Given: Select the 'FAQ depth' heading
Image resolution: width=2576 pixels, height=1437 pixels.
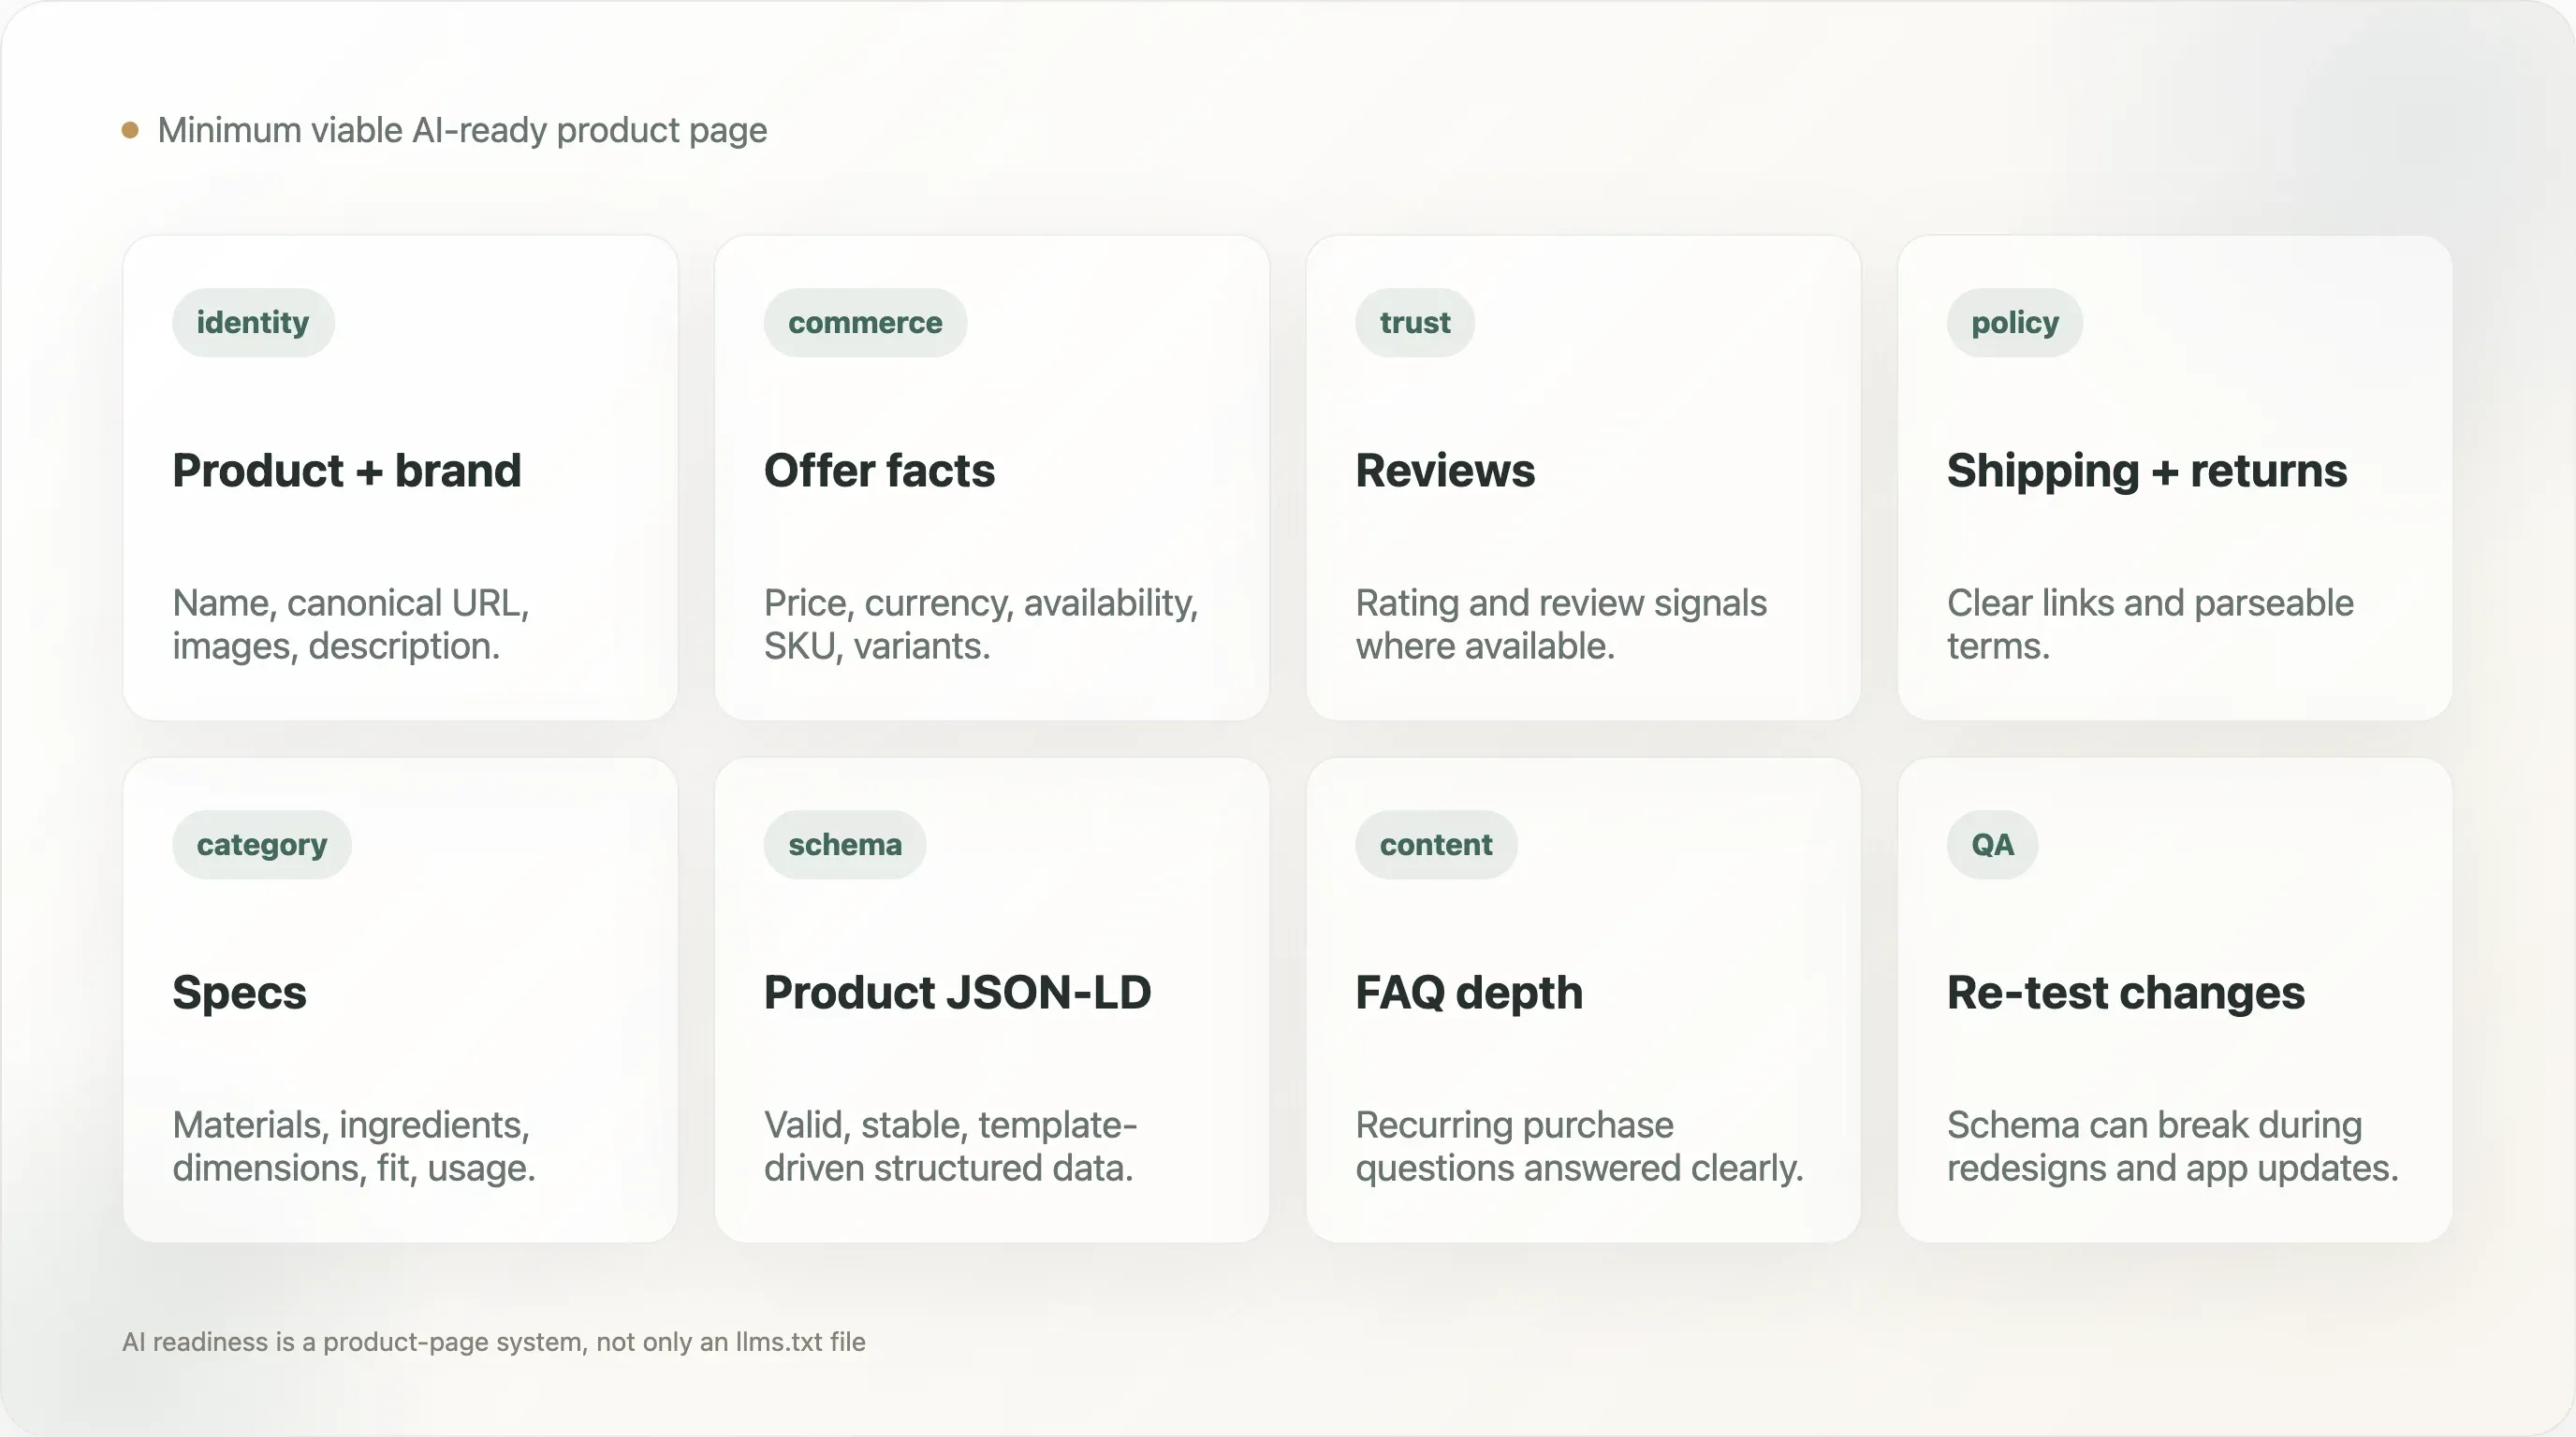Looking at the screenshot, I should coord(1469,994).
